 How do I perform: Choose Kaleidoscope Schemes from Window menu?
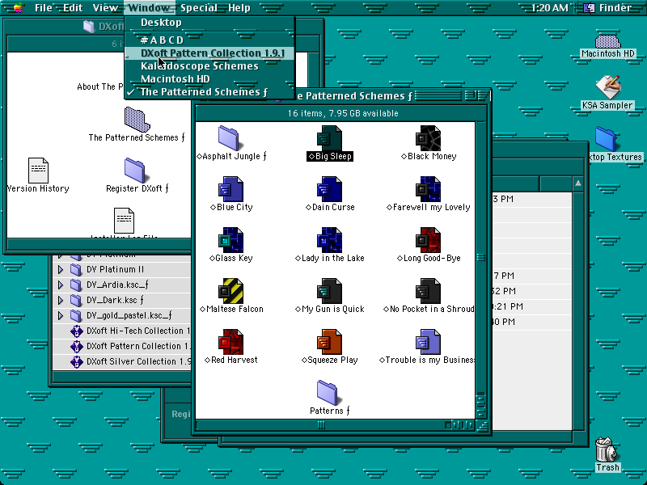click(x=209, y=66)
